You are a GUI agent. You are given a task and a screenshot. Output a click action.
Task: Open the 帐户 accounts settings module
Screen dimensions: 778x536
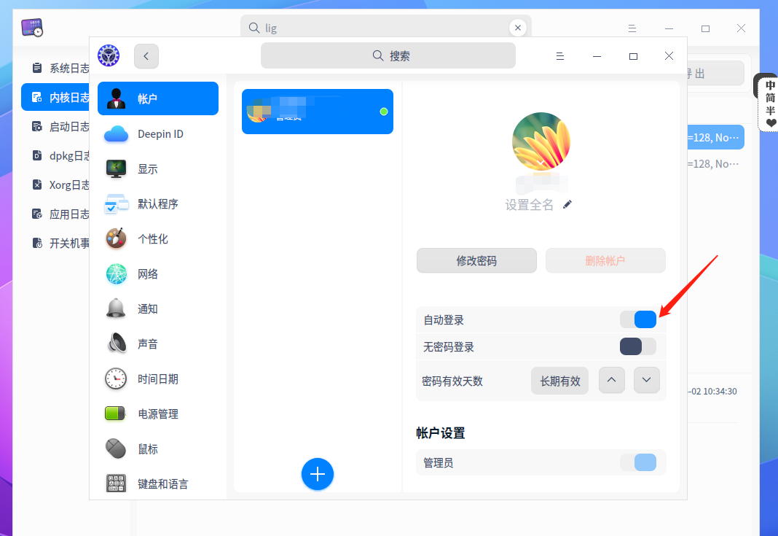(158, 98)
